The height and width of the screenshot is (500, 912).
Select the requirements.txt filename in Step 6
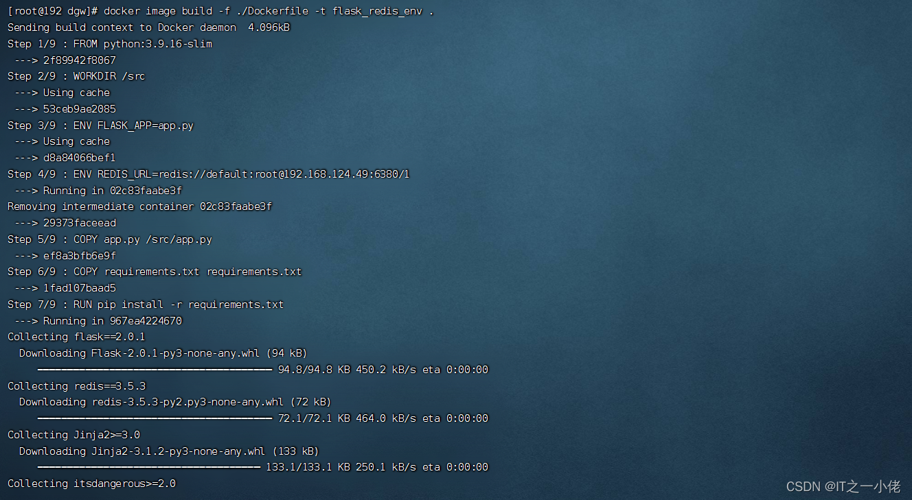click(x=151, y=271)
